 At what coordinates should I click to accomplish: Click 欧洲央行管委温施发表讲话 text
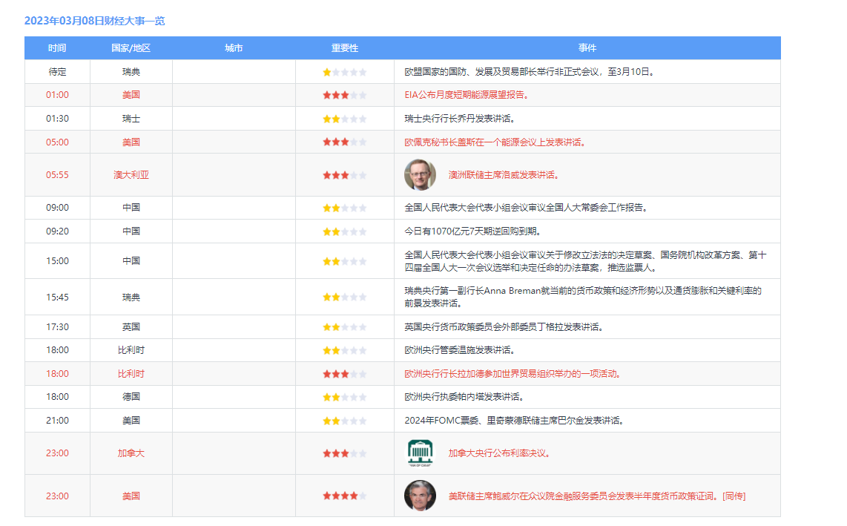(460, 349)
